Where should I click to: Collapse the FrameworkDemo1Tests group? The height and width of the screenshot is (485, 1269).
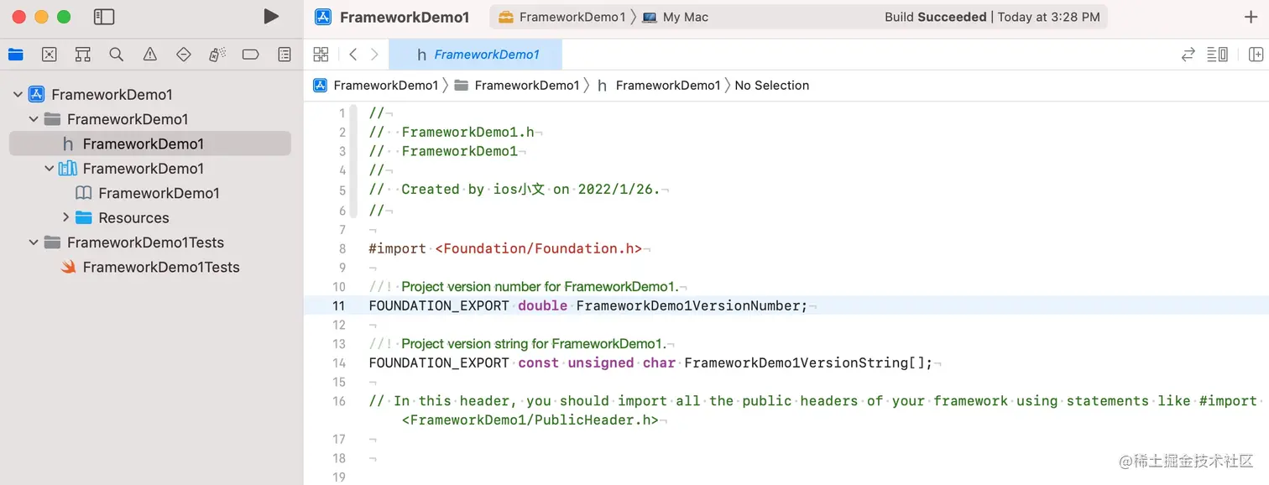pos(34,242)
